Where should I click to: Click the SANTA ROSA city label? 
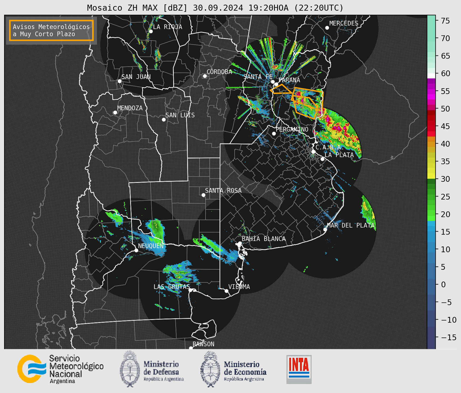(x=223, y=190)
